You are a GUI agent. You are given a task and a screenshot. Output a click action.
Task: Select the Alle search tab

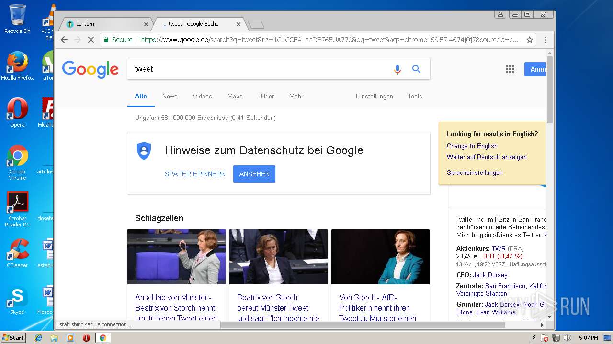[141, 96]
